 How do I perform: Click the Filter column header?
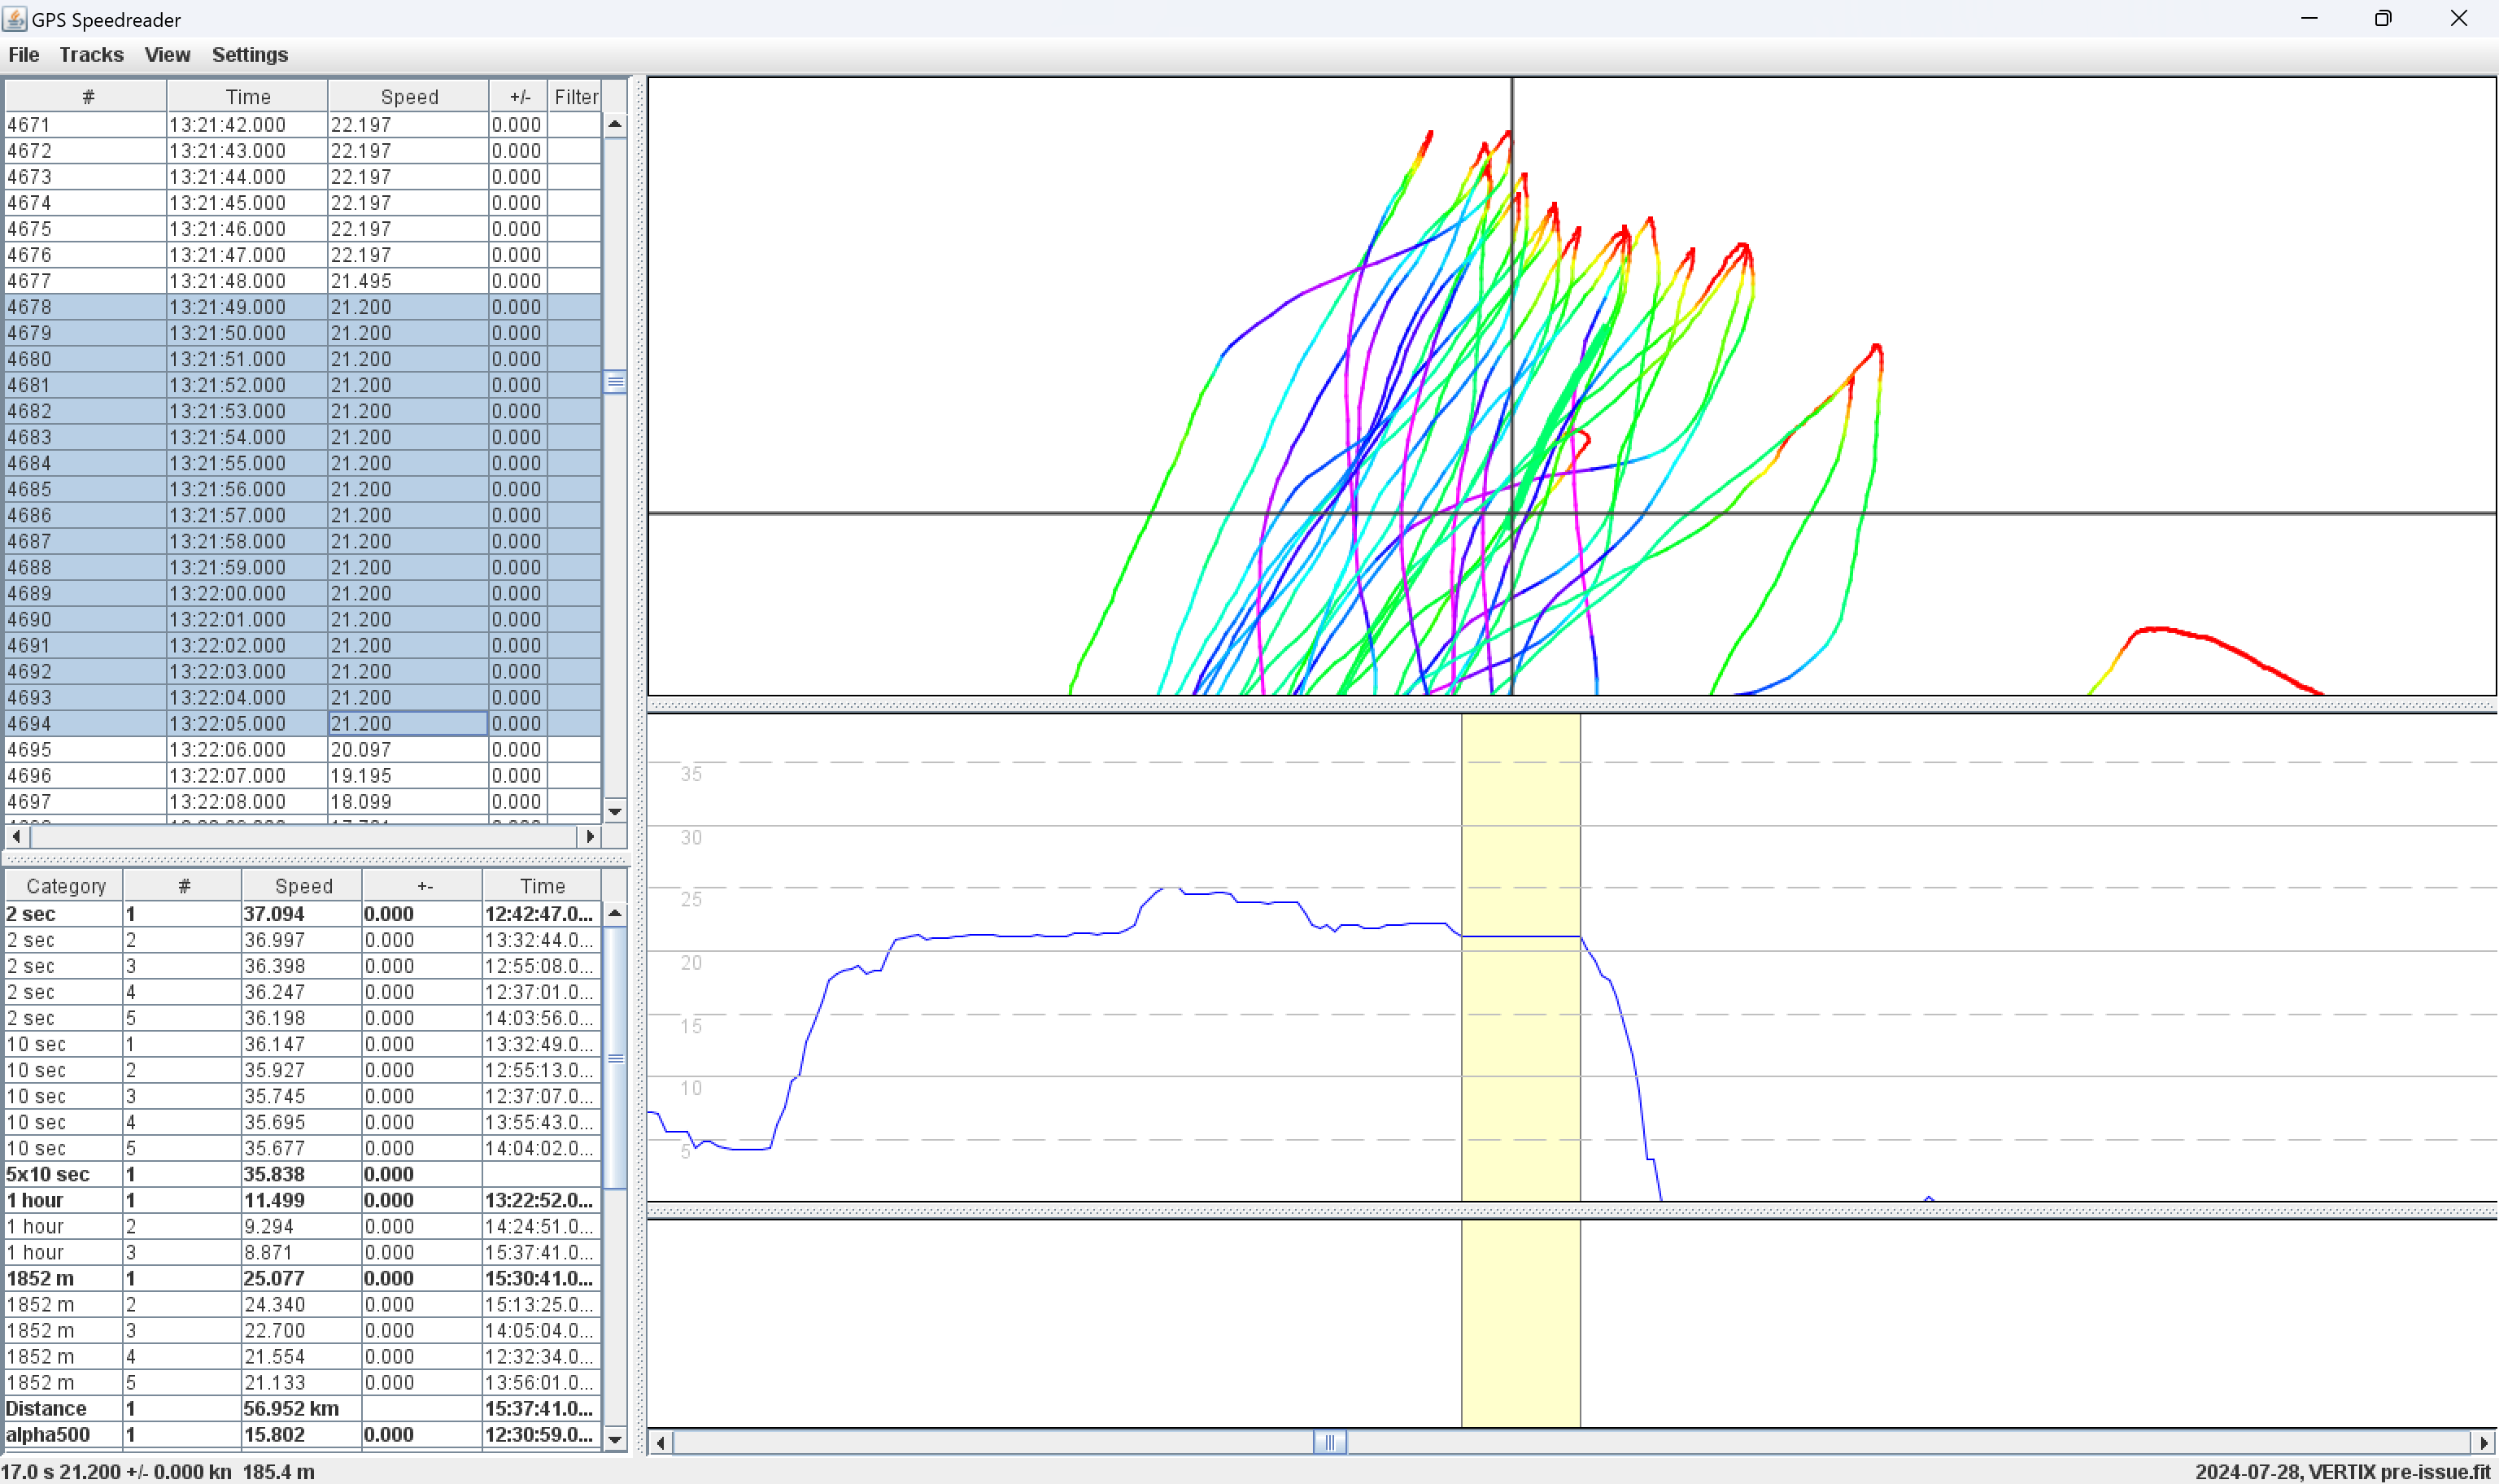[575, 97]
